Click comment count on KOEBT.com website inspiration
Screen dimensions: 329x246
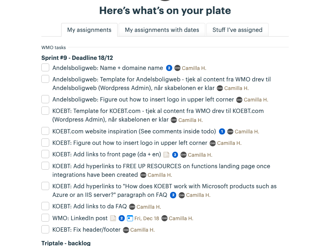[222, 132]
